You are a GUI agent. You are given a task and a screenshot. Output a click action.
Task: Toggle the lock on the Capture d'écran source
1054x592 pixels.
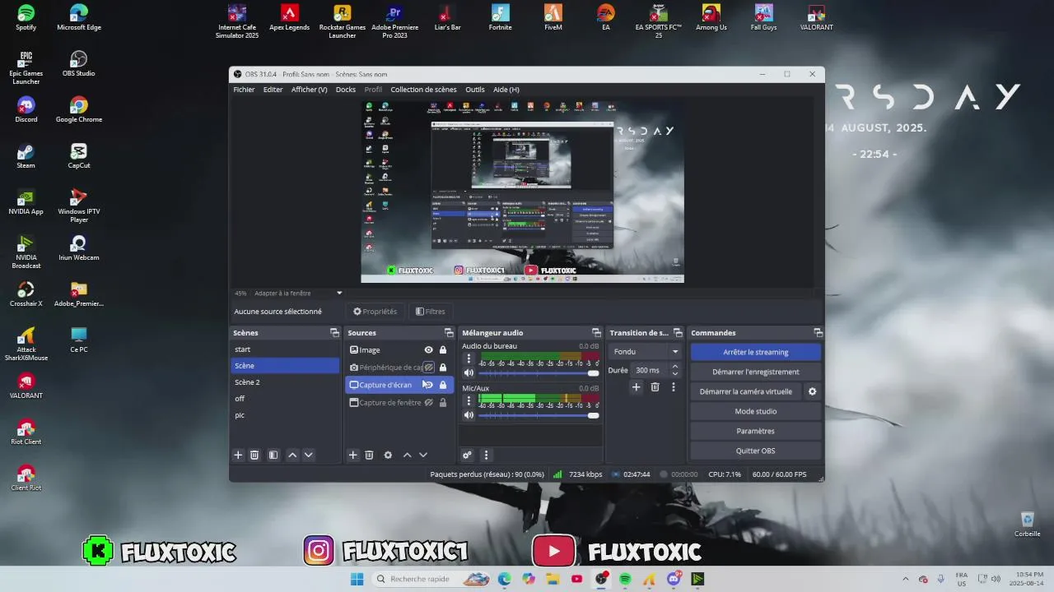point(443,385)
